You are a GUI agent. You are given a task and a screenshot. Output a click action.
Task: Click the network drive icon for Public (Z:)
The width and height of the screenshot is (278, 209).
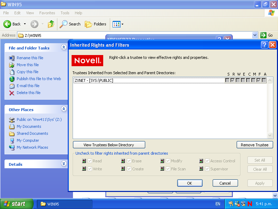click(x=12, y=119)
